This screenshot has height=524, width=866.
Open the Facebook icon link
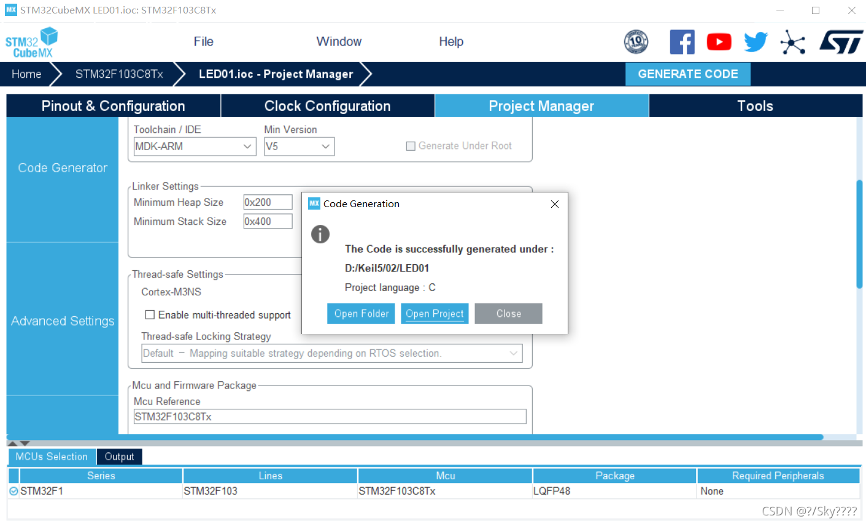click(682, 42)
